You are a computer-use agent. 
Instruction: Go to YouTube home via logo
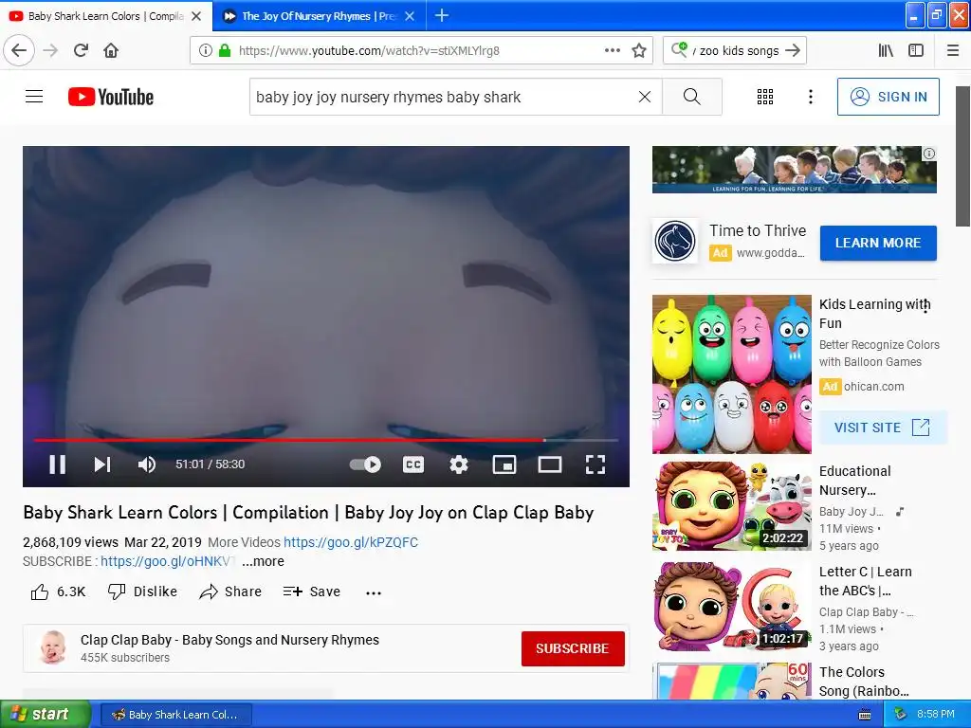(111, 97)
